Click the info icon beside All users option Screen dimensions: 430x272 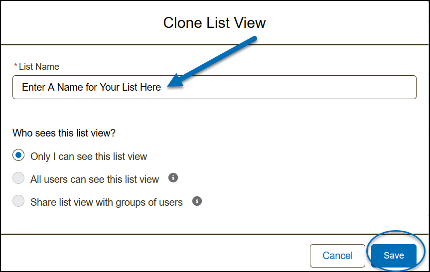click(x=173, y=178)
